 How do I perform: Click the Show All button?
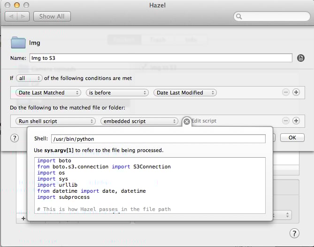[52, 16]
